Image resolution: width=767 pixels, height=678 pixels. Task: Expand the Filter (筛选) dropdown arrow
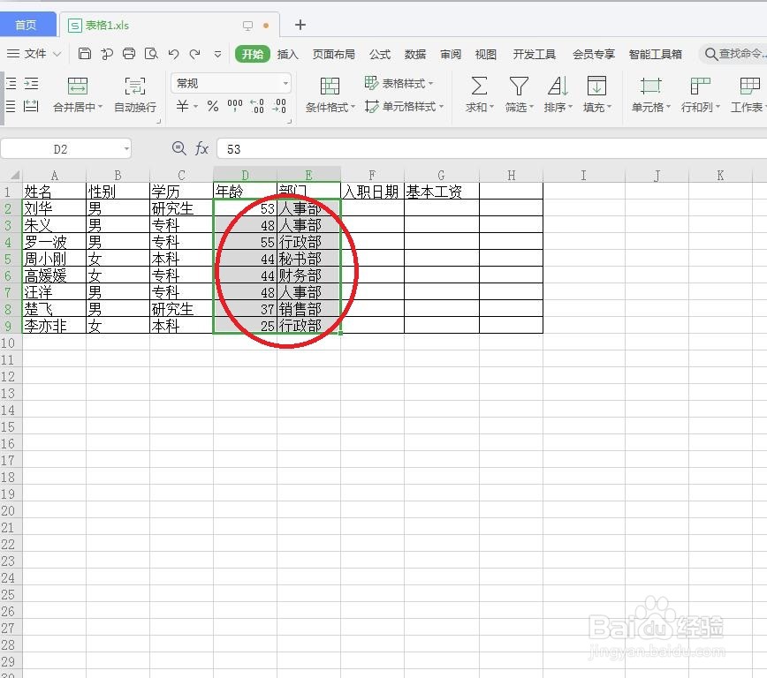[x=531, y=107]
